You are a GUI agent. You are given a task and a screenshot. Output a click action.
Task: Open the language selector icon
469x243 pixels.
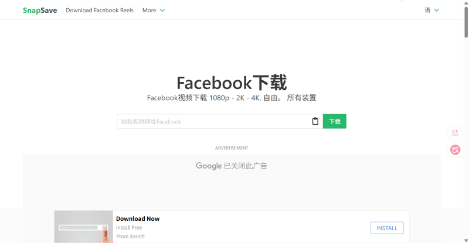[x=427, y=10]
